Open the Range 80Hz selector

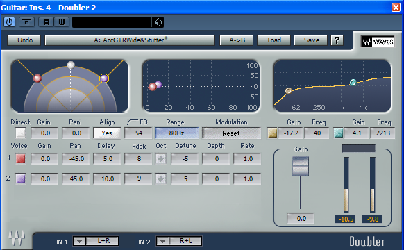(x=176, y=133)
